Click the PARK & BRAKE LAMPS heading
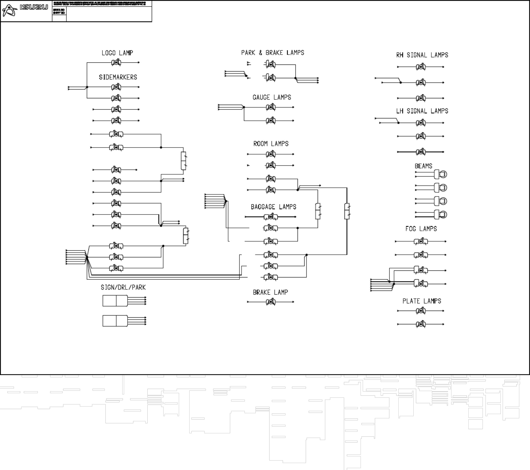The image size is (530, 470). click(273, 52)
